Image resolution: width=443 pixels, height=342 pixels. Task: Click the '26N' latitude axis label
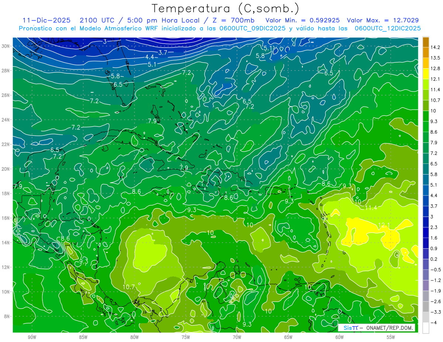[x=6, y=95]
